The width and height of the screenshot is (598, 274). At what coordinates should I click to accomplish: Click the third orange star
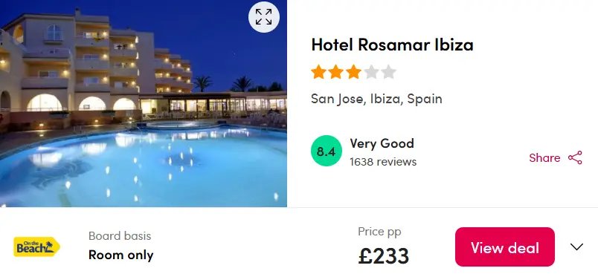point(353,72)
